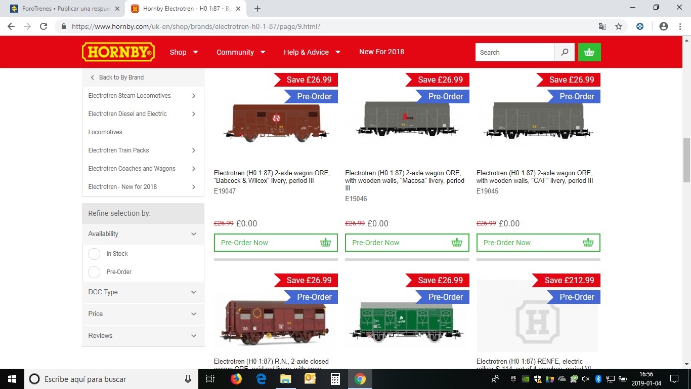Click the Epic Games tray icon
Screen dimensions: 691x389
513,379
